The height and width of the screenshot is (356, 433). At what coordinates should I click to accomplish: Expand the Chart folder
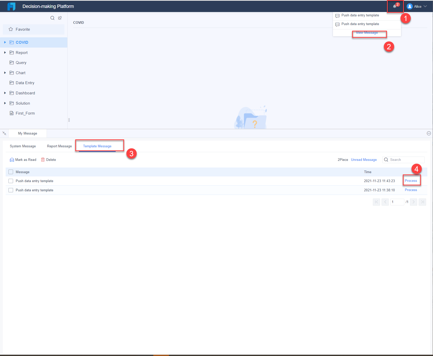(5, 73)
